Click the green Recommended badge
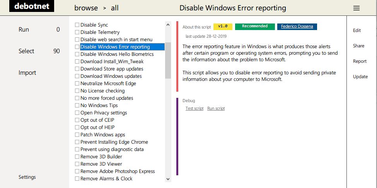Viewport: 377px width, 188px height. pyautogui.click(x=255, y=27)
